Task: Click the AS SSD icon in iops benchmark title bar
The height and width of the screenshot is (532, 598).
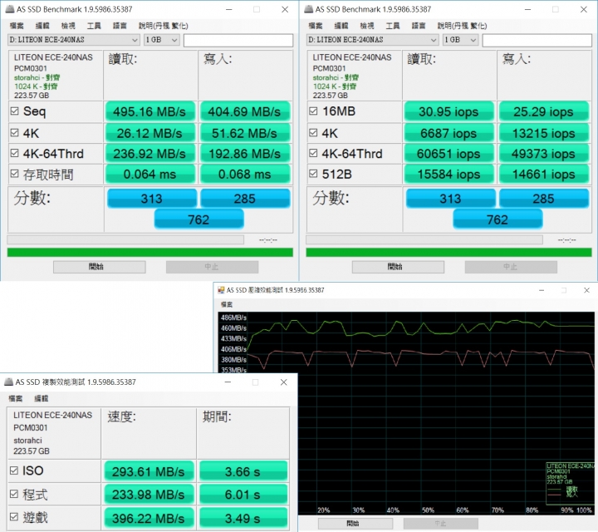Action: point(308,9)
